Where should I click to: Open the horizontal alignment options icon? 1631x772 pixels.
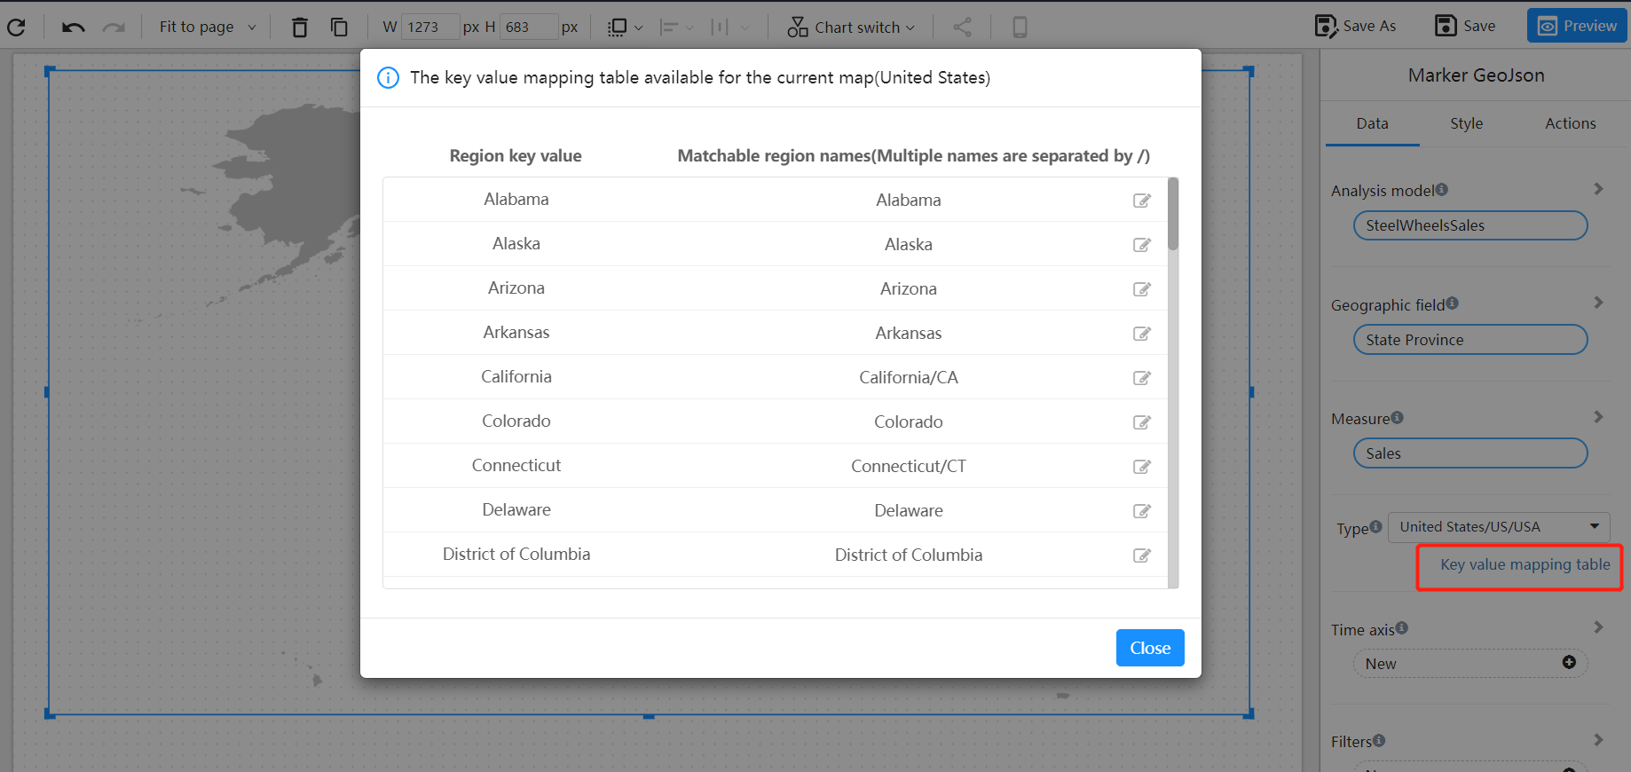(669, 28)
